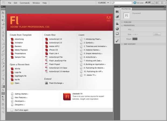
Task: Click the Edit... size button
Action: tap(157, 34)
